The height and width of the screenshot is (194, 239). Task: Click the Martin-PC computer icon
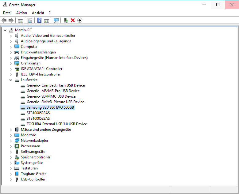pos(11,30)
